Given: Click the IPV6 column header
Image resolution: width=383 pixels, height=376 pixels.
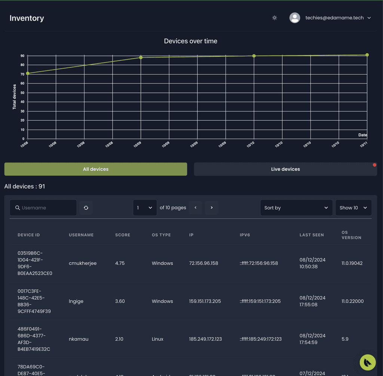Looking at the screenshot, I should click(245, 235).
